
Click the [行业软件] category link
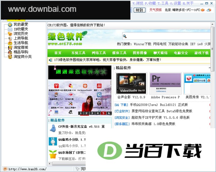pos(122,111)
